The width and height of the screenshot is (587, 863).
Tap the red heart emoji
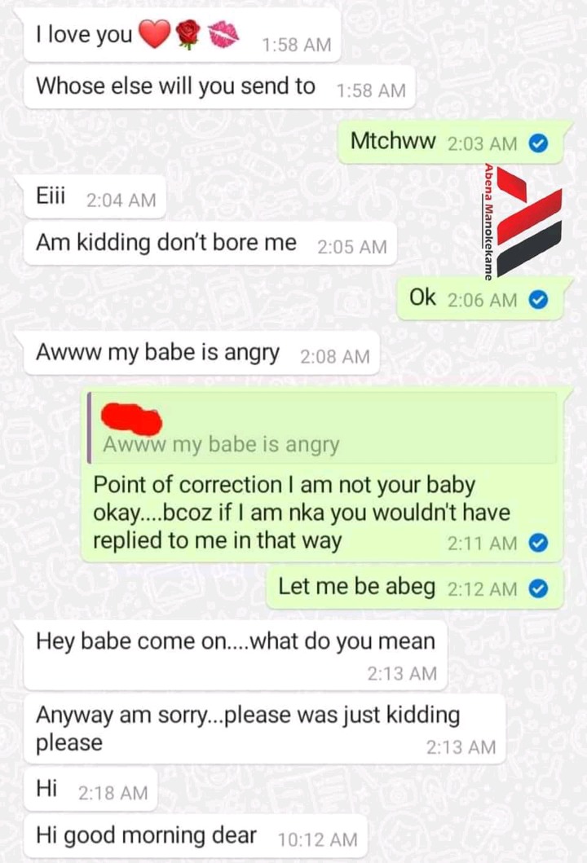[154, 34]
